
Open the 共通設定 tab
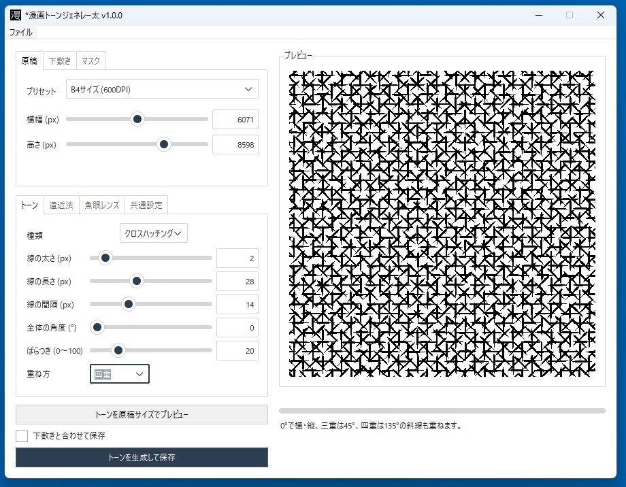click(146, 205)
